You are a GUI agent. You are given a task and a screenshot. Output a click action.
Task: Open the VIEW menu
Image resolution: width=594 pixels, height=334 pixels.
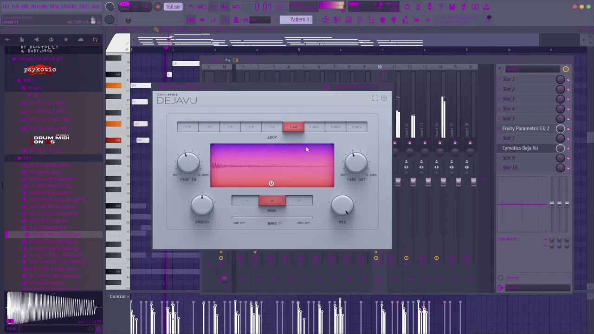54,6
